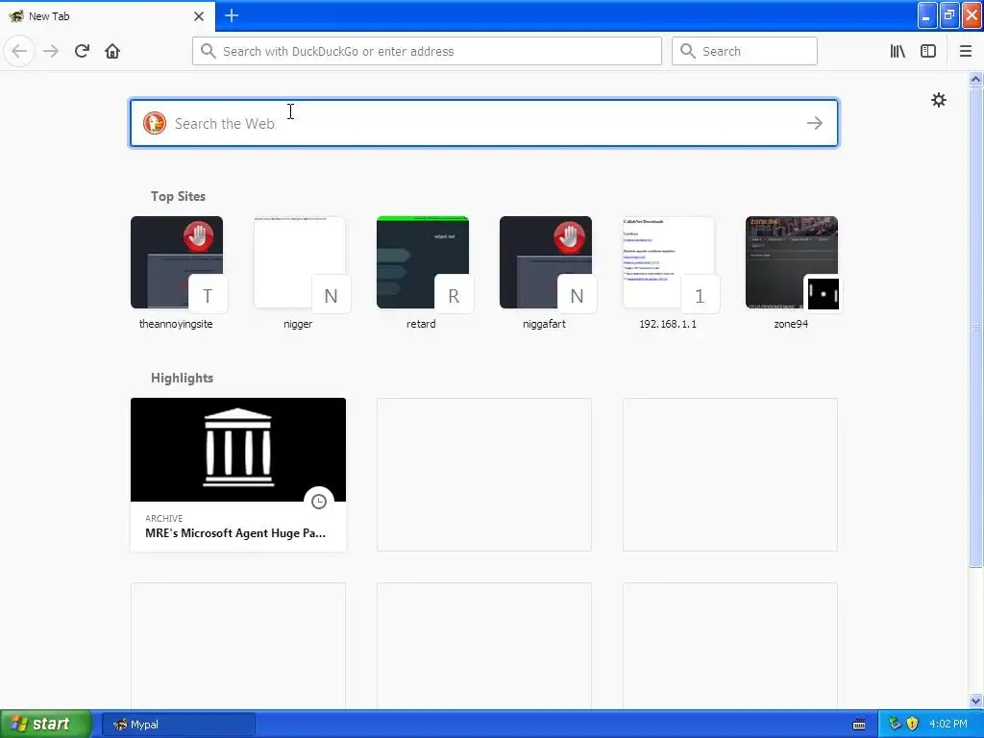Open the hamburger application menu

966,51
